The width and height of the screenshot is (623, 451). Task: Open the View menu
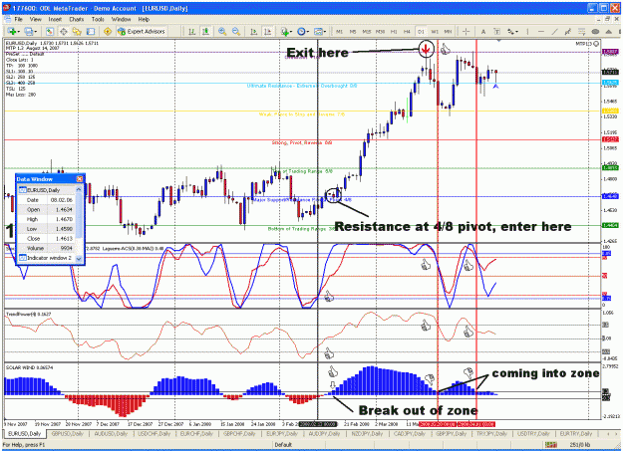point(35,19)
